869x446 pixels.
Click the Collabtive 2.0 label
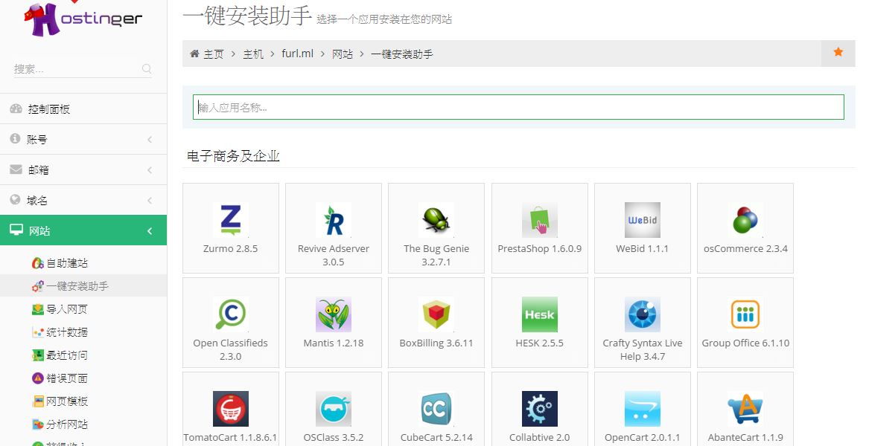click(540, 438)
